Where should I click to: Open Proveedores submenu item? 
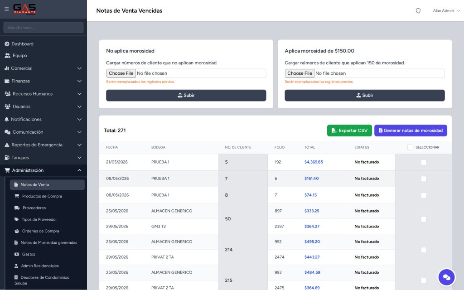point(47,208)
